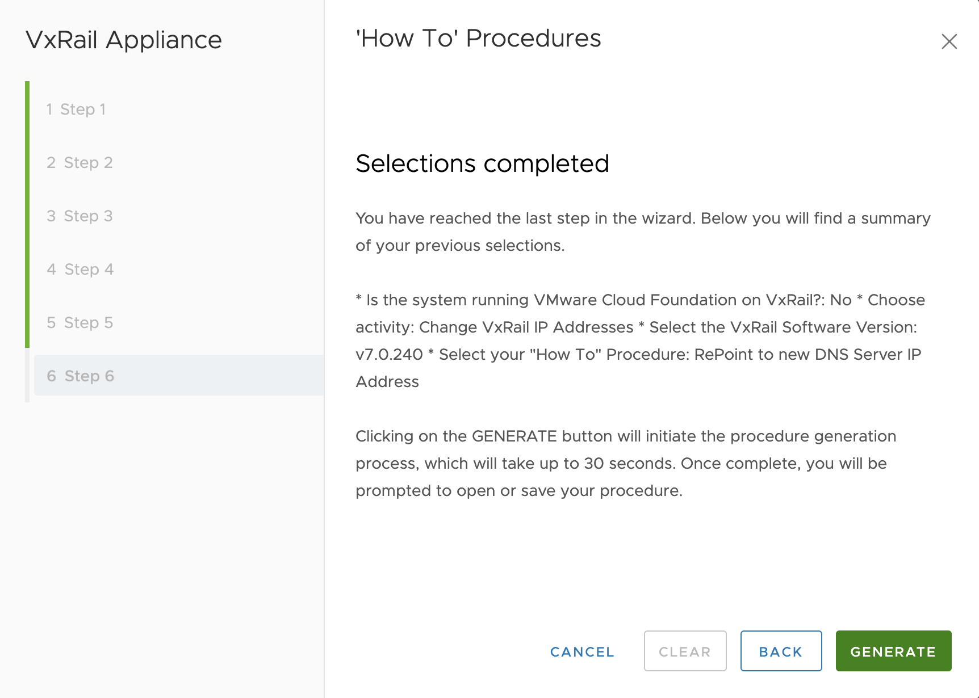Click the 'How To' Procedures heading
Screen dimensions: 979x698
[478, 39]
